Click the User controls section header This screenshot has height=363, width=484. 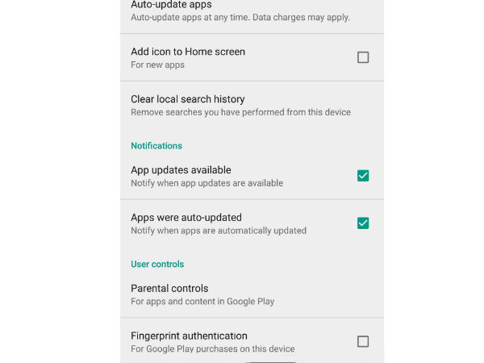[x=157, y=264]
